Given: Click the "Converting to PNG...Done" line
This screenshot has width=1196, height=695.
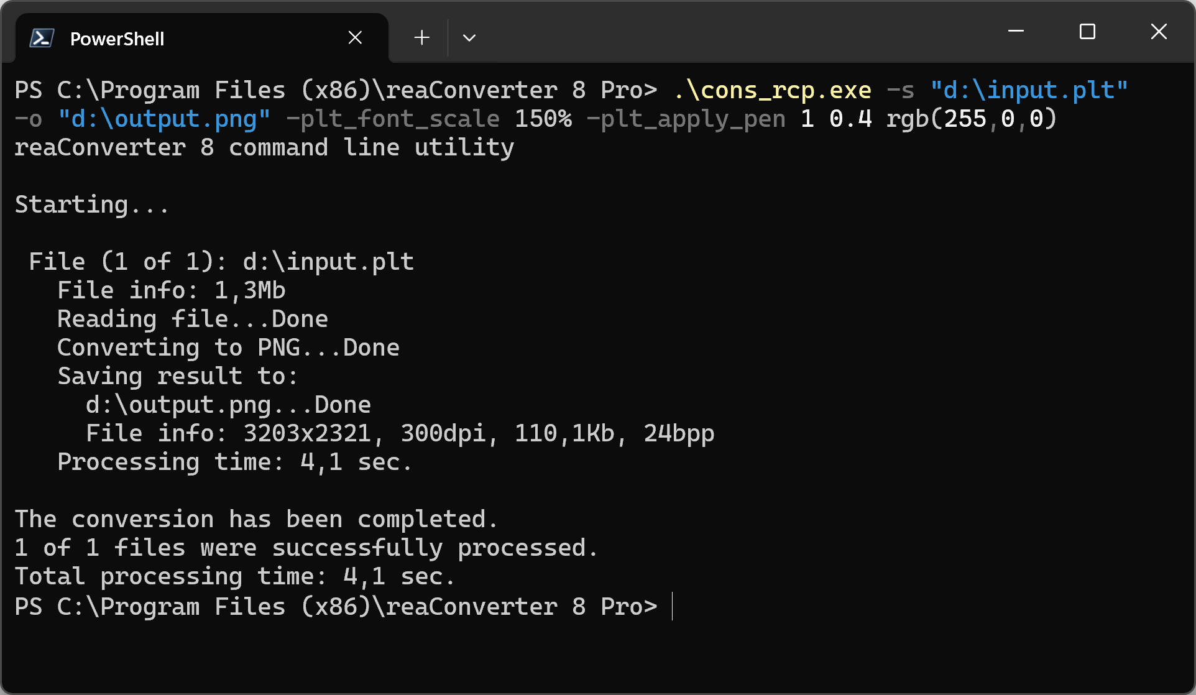Looking at the screenshot, I should coord(228,348).
